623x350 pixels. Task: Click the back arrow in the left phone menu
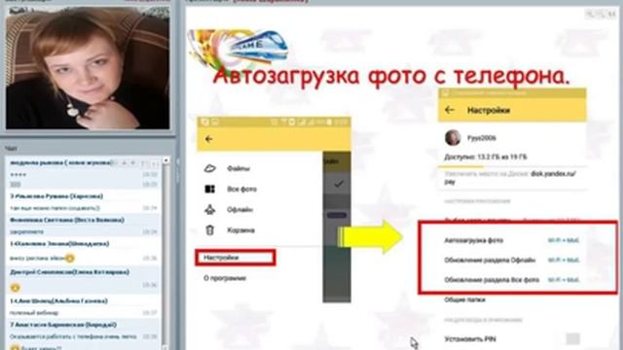coord(208,139)
